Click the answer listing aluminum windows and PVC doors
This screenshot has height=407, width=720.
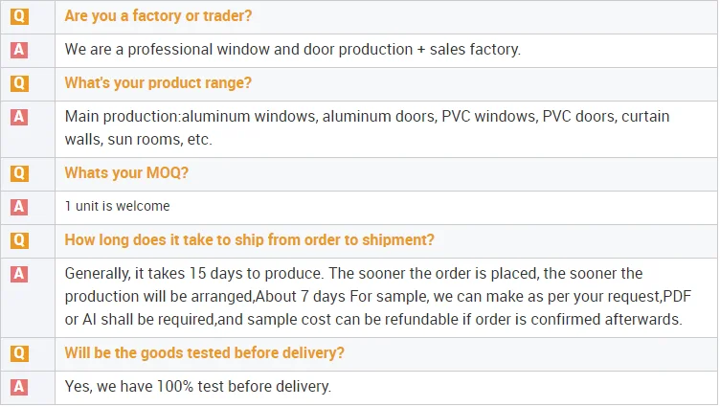click(x=367, y=127)
